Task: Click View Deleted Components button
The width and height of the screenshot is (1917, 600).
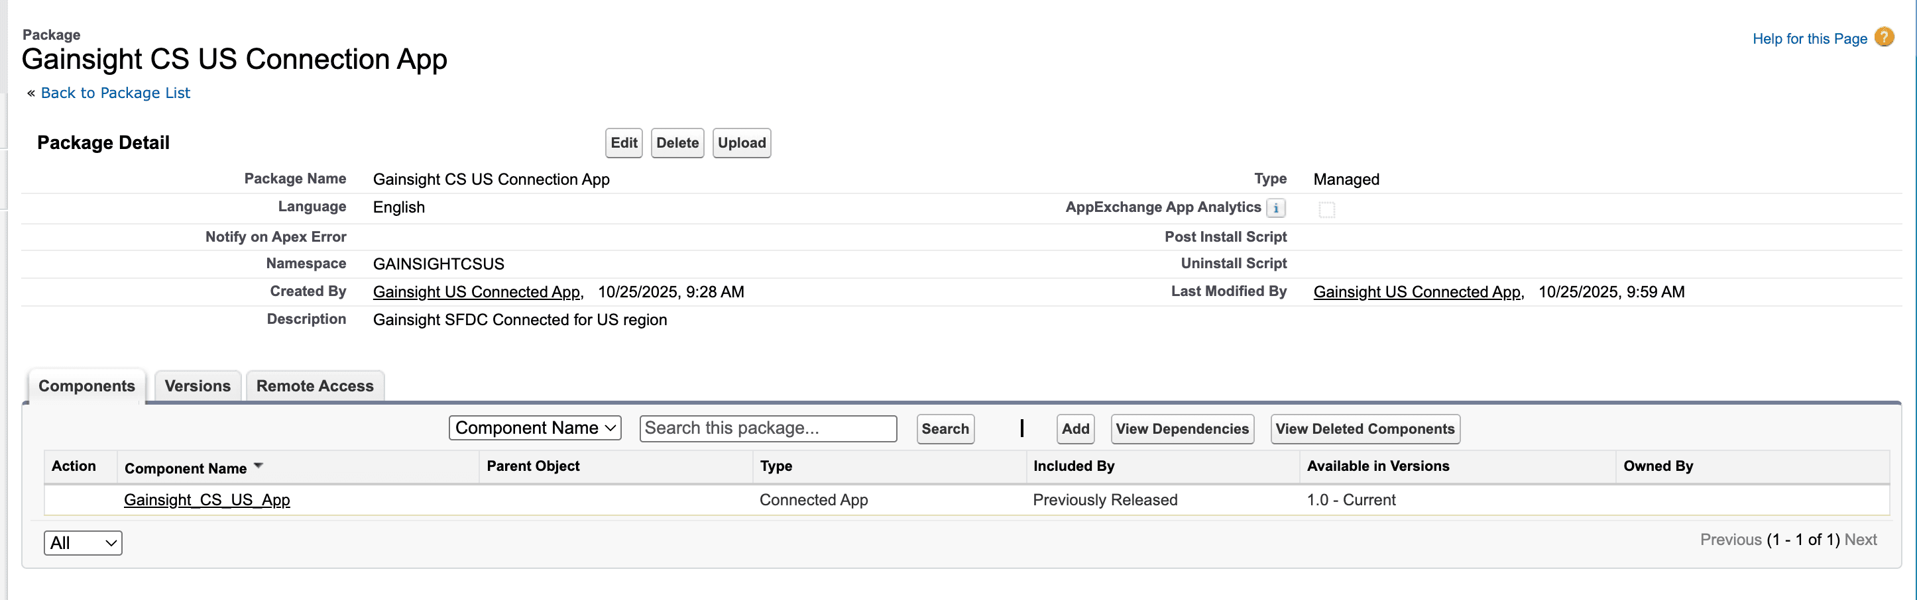Action: click(x=1365, y=429)
